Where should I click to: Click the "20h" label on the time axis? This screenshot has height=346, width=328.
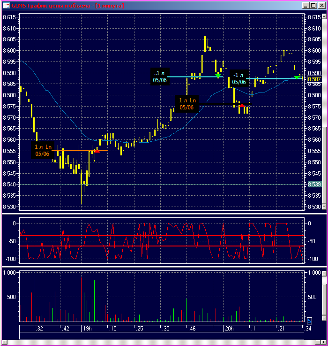click(228, 329)
